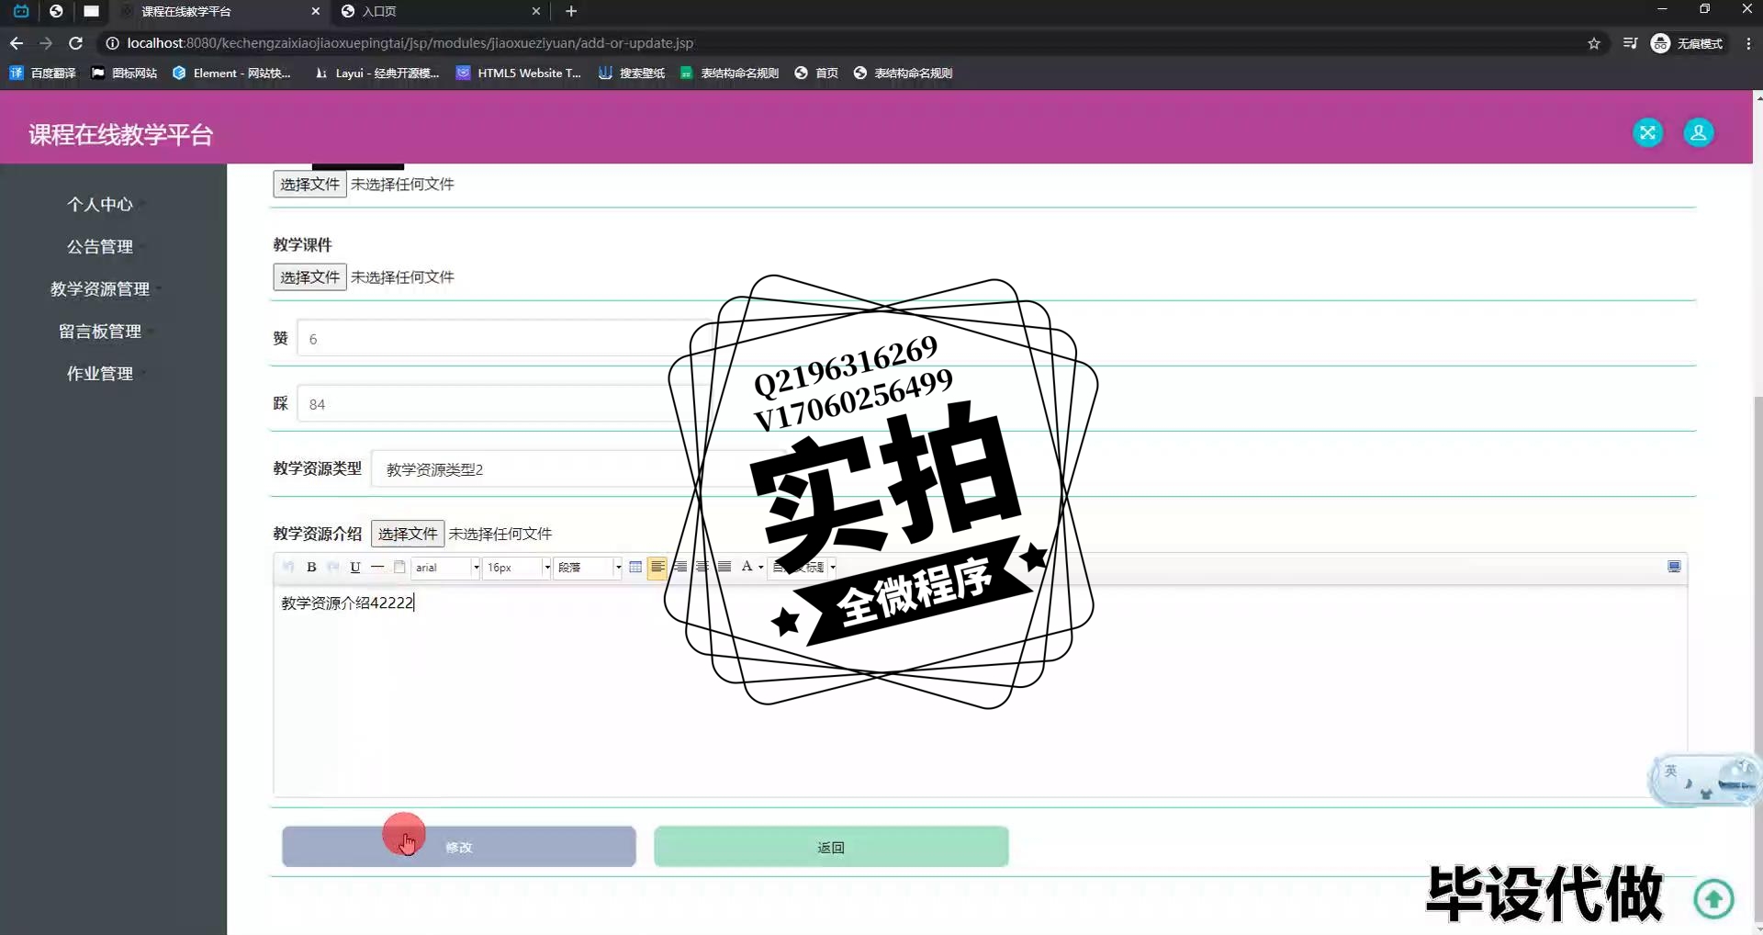The width and height of the screenshot is (1763, 935).
Task: Close the 入口页 tab
Action: (x=536, y=11)
